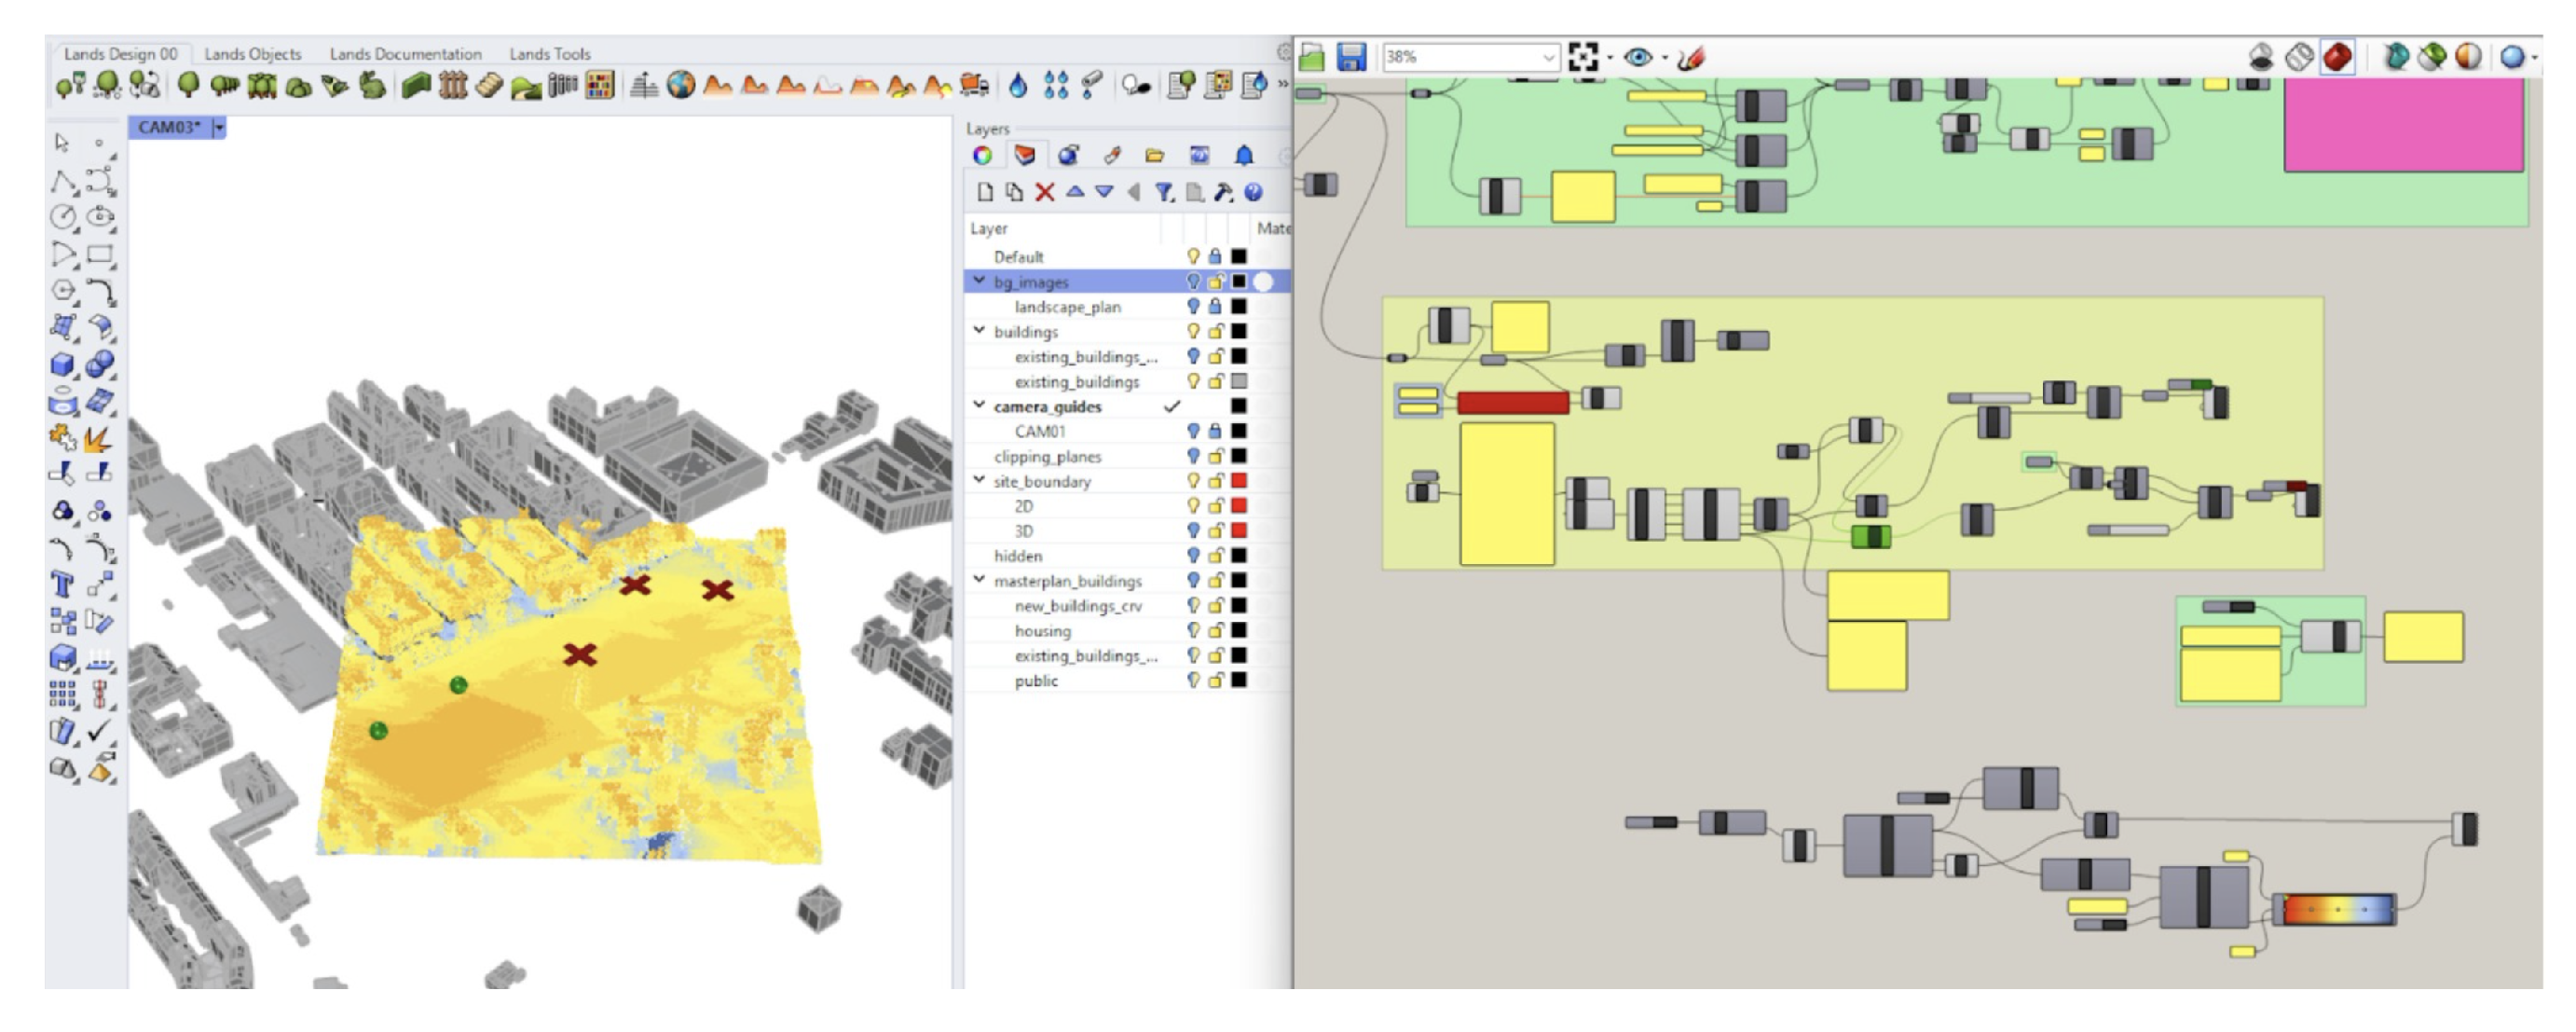Open the Lands Documentation tab
This screenshot has width=2576, height=1032.
[405, 54]
